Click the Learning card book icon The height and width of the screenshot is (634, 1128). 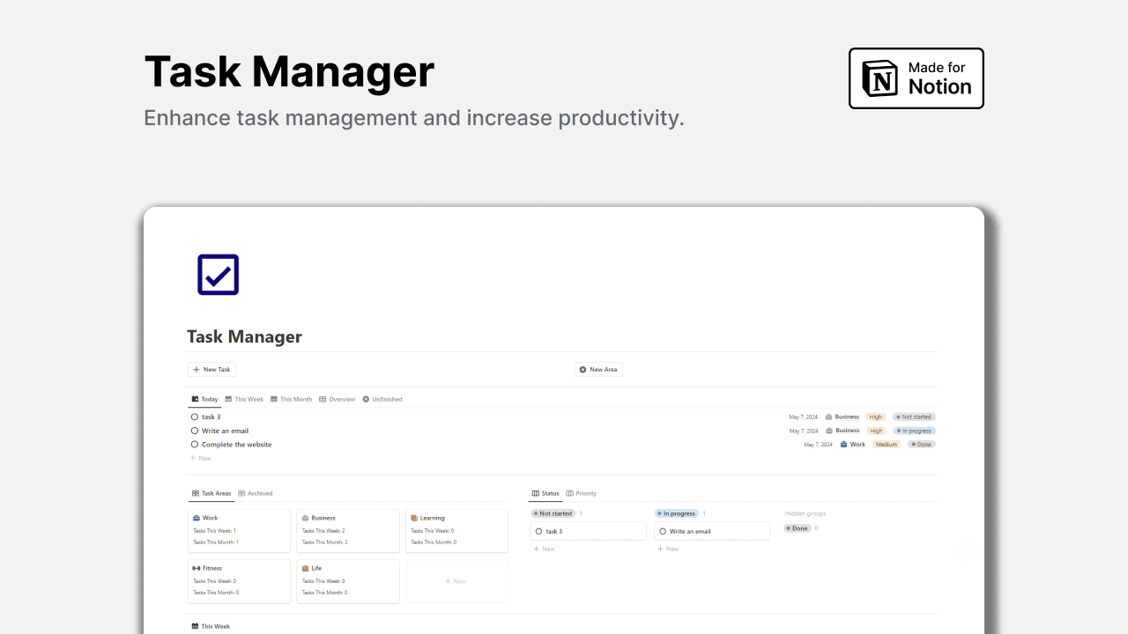pos(413,518)
